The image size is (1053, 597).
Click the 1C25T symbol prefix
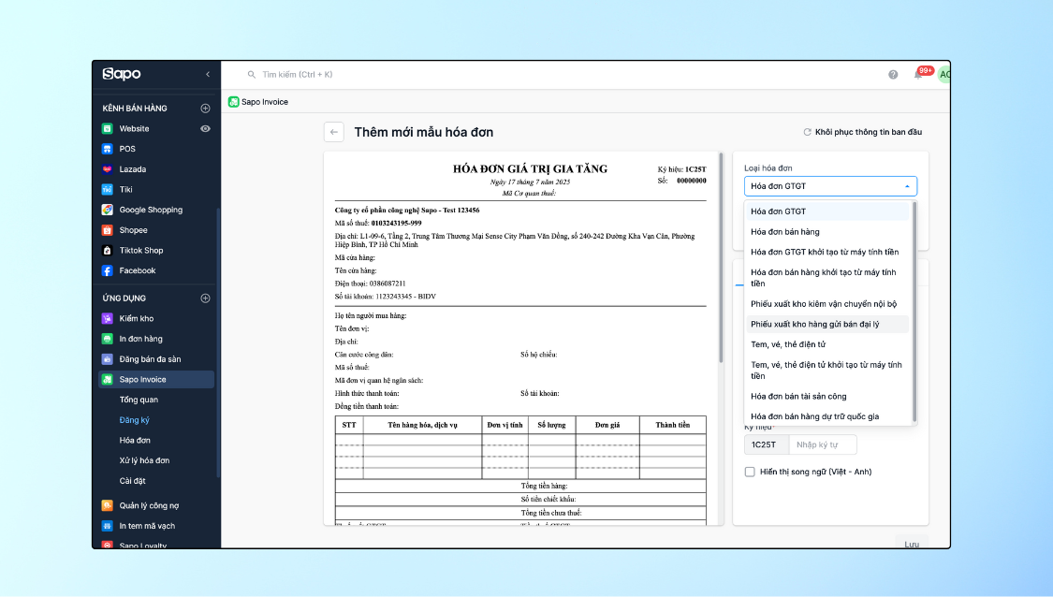(x=767, y=444)
